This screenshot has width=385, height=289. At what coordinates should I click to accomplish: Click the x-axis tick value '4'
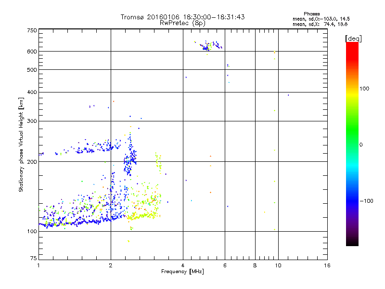(183, 265)
